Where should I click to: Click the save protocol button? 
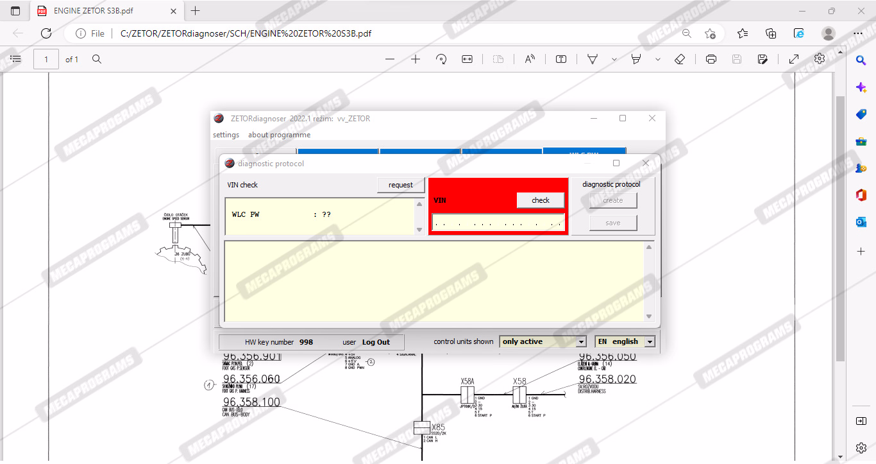pos(613,223)
